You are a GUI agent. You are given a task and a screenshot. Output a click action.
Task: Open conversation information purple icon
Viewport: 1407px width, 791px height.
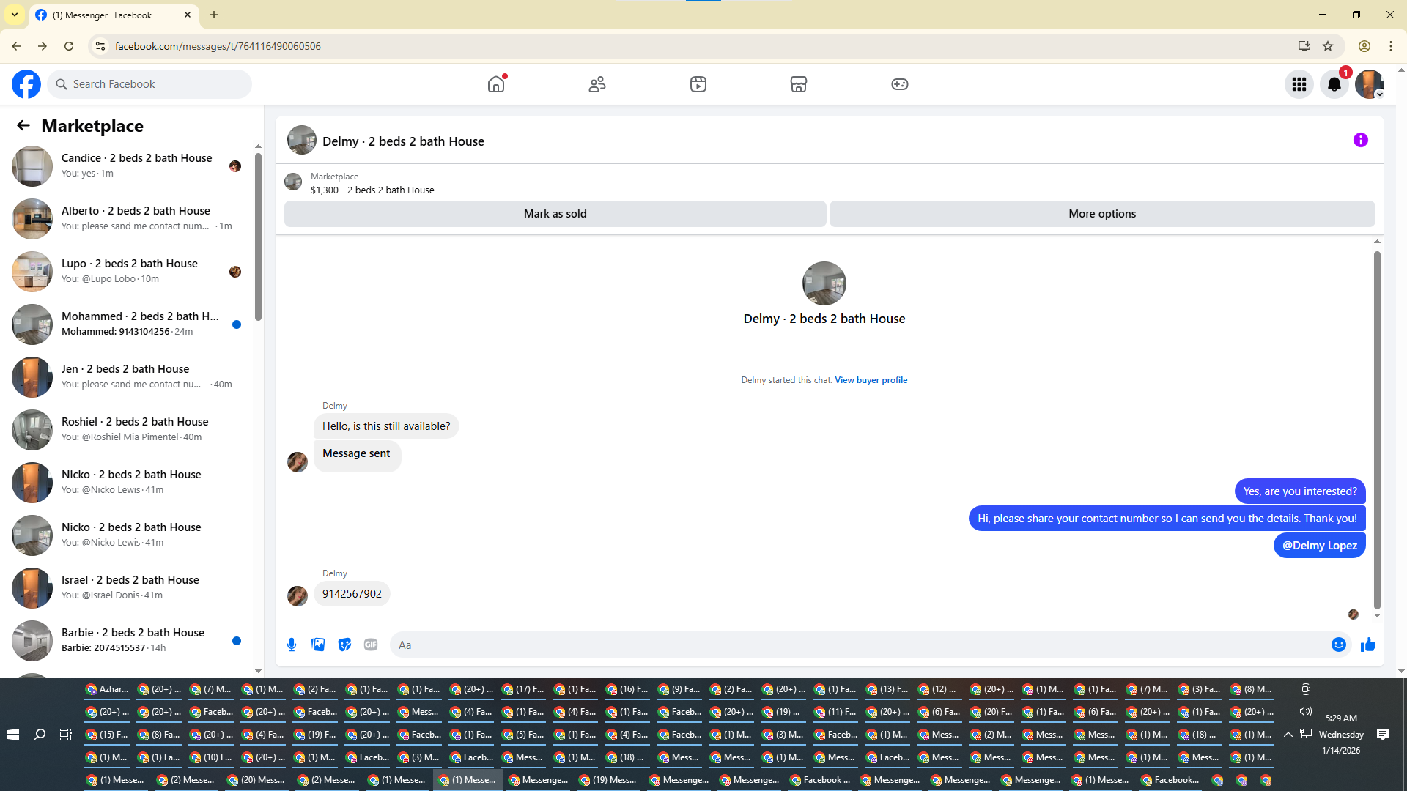coord(1360,140)
